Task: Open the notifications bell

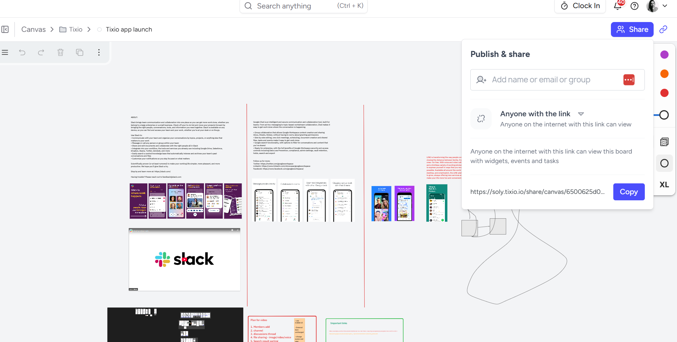Action: pyautogui.click(x=618, y=6)
